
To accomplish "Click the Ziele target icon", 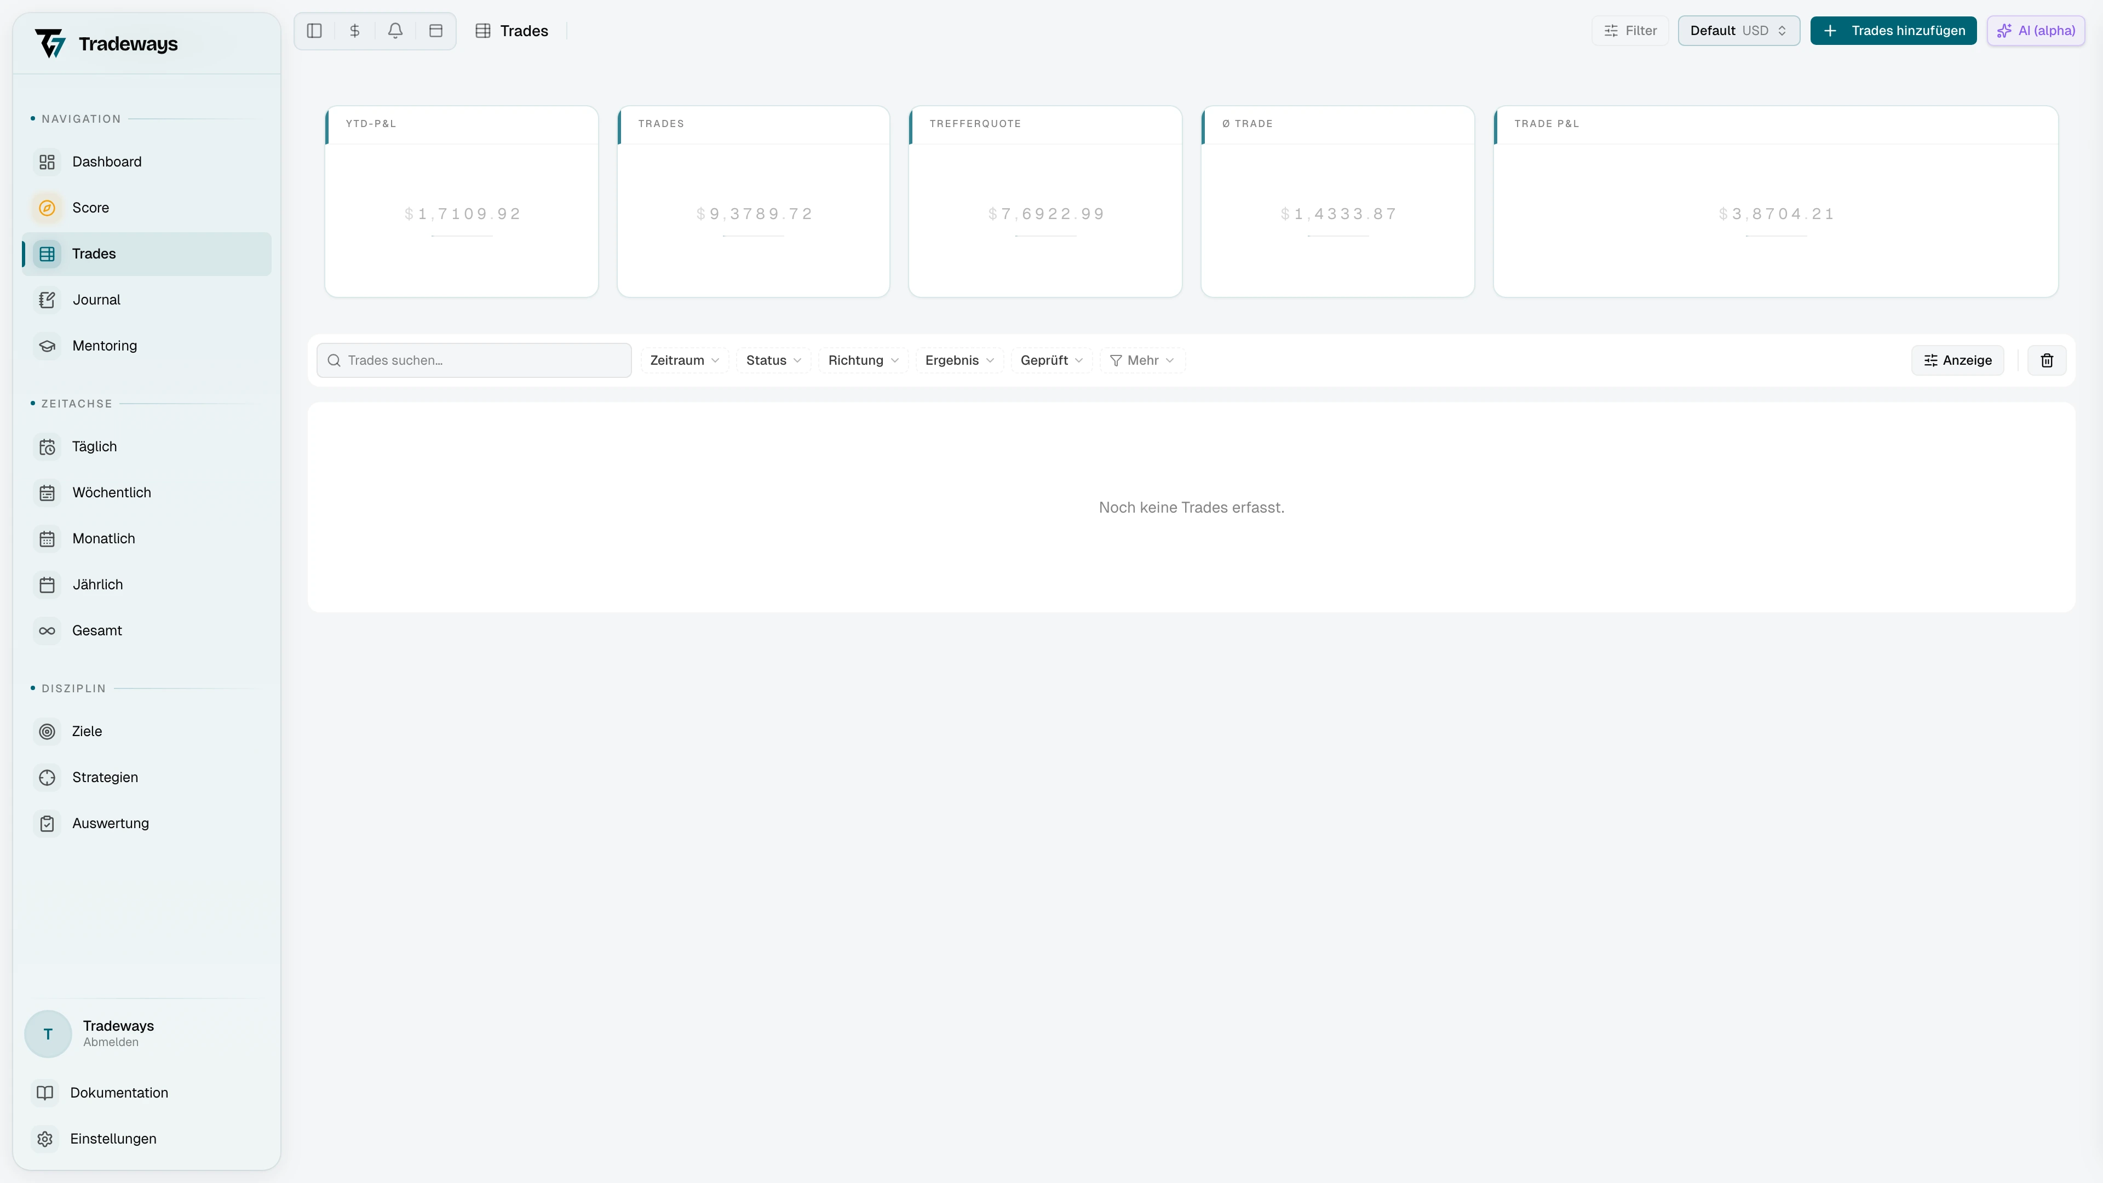I will pyautogui.click(x=47, y=732).
